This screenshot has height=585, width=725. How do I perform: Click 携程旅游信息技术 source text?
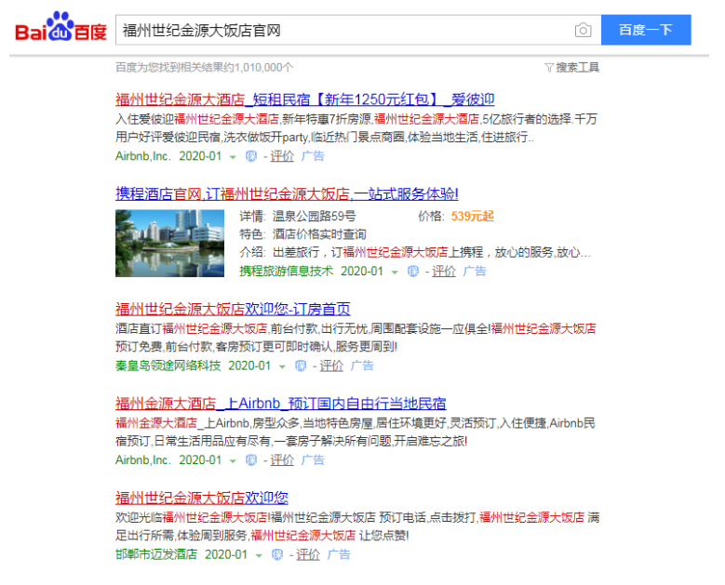tap(286, 272)
